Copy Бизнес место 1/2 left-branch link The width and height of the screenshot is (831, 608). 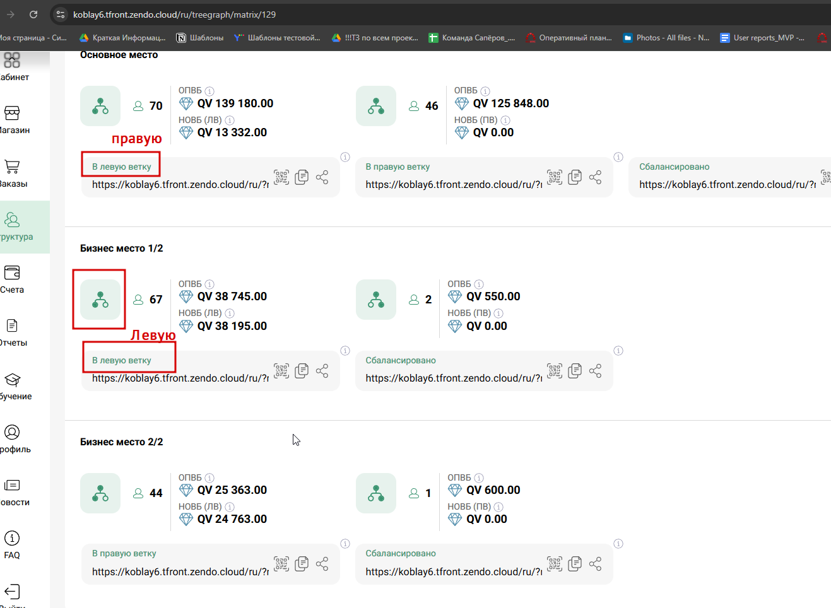(302, 371)
